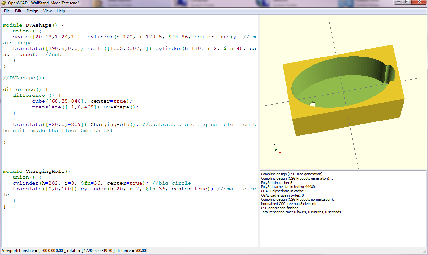The width and height of the screenshot is (428, 255).
Task: Click the 'union() {' line under DVAshape
Action: click(x=27, y=31)
